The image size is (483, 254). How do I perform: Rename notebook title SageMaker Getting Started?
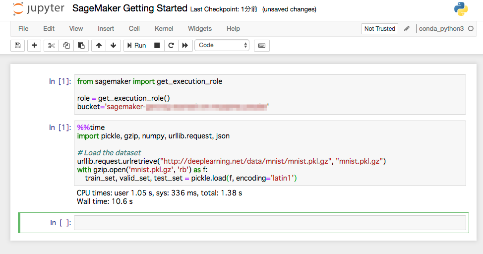tap(130, 8)
